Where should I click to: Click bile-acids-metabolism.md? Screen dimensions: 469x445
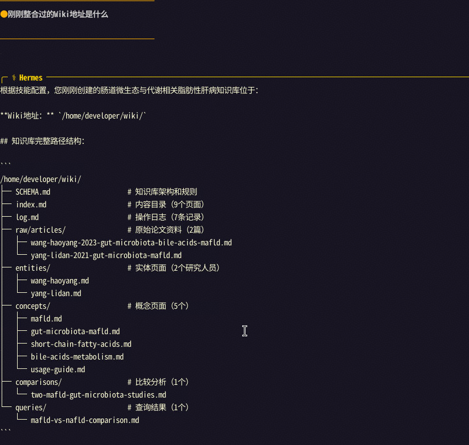(x=77, y=357)
